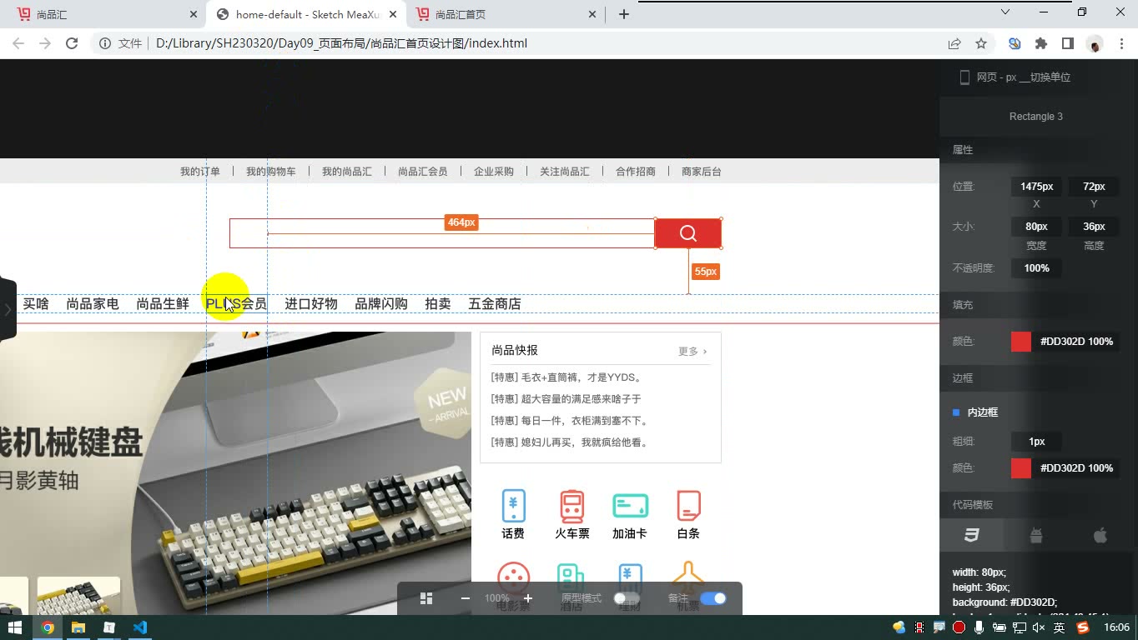Toggle the 备注 notes switch
Screen dimensions: 1138x640
[713, 598]
